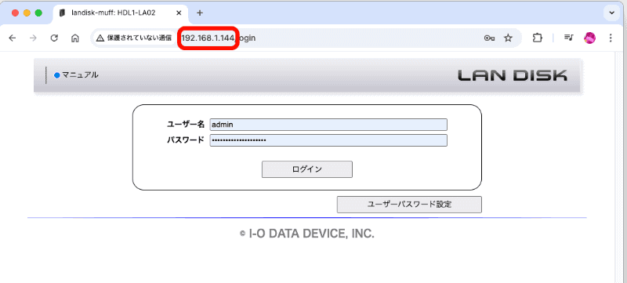Close the browser window red button
Screen dimensions: 627x283
[15, 13]
